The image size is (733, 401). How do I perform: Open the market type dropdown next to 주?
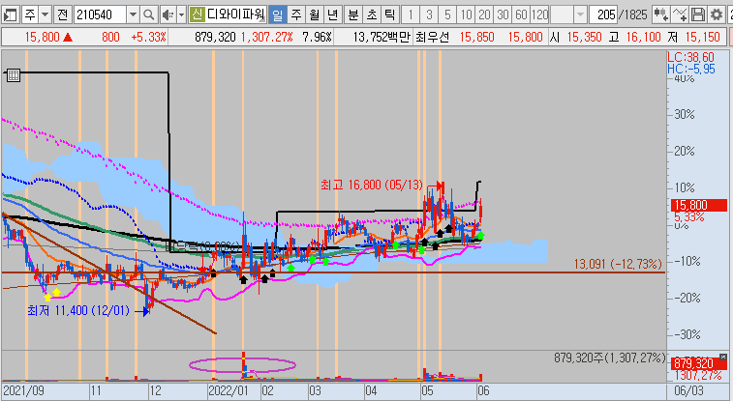tap(45, 14)
